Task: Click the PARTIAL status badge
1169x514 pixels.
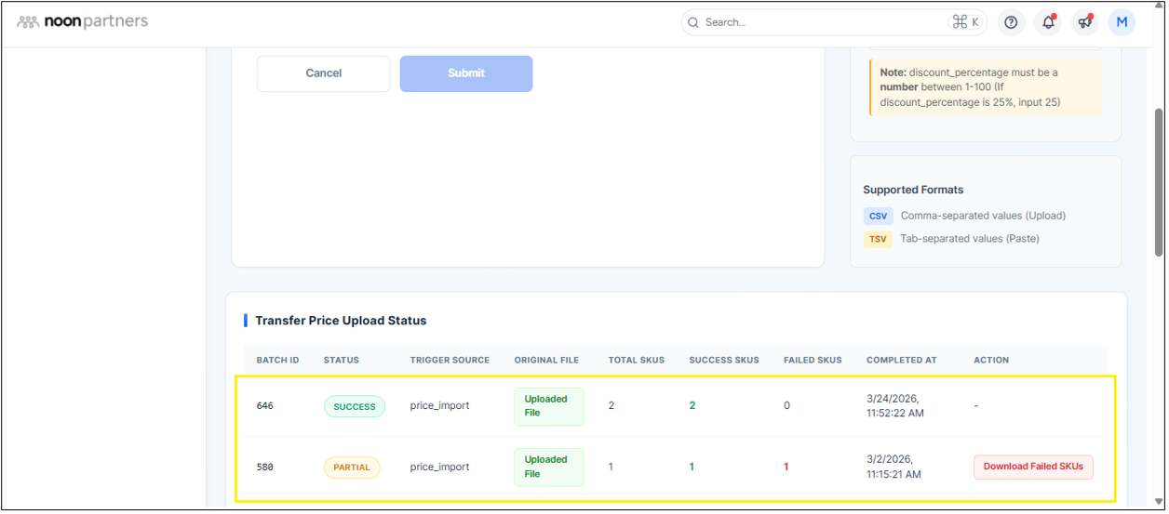Action: point(352,468)
